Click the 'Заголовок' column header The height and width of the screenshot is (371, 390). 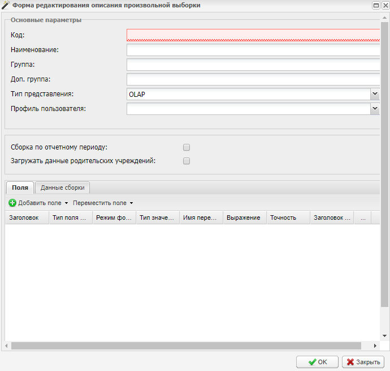pos(24,218)
